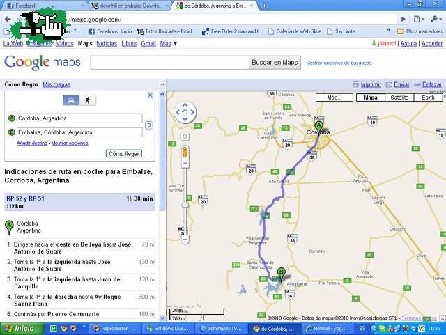Switch to the downhill en embalse tab
This screenshot has width=446, height=335.
click(130, 6)
